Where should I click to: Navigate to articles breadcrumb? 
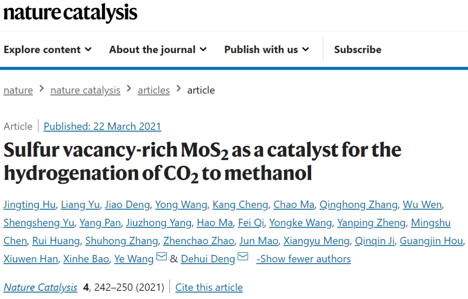[x=154, y=90]
